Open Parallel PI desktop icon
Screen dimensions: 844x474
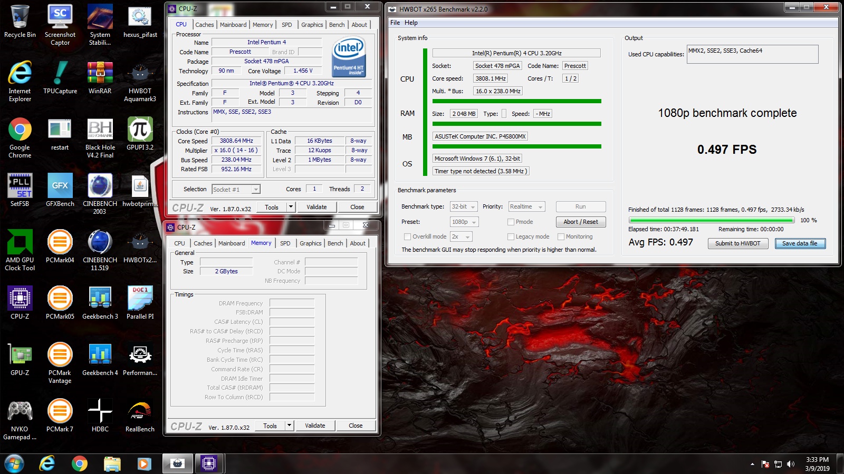point(140,303)
